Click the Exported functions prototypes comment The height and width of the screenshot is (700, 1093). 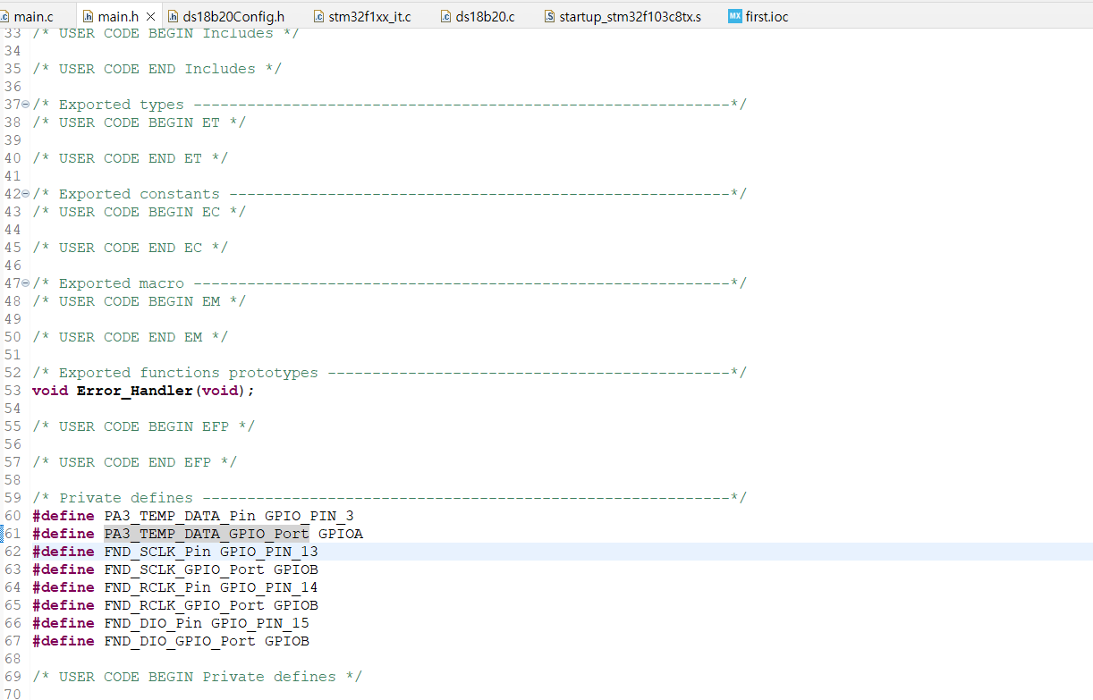pyautogui.click(x=390, y=373)
